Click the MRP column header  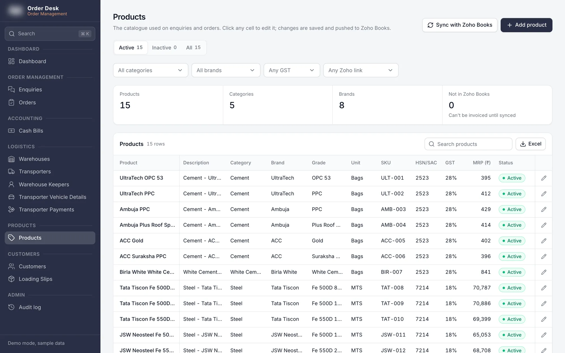click(x=482, y=163)
